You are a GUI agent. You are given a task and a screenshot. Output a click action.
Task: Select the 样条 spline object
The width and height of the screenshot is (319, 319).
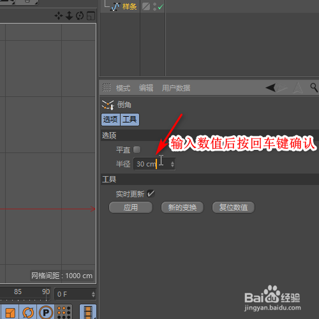pyautogui.click(x=129, y=6)
